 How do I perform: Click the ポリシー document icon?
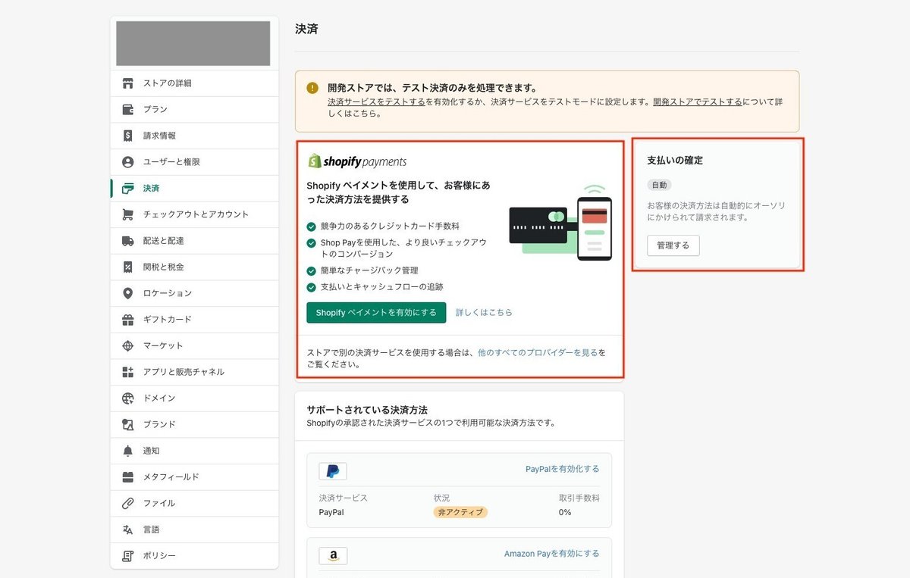pyautogui.click(x=127, y=556)
